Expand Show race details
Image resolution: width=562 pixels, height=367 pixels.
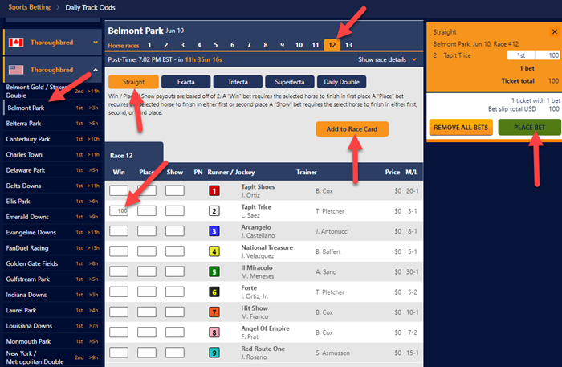387,59
